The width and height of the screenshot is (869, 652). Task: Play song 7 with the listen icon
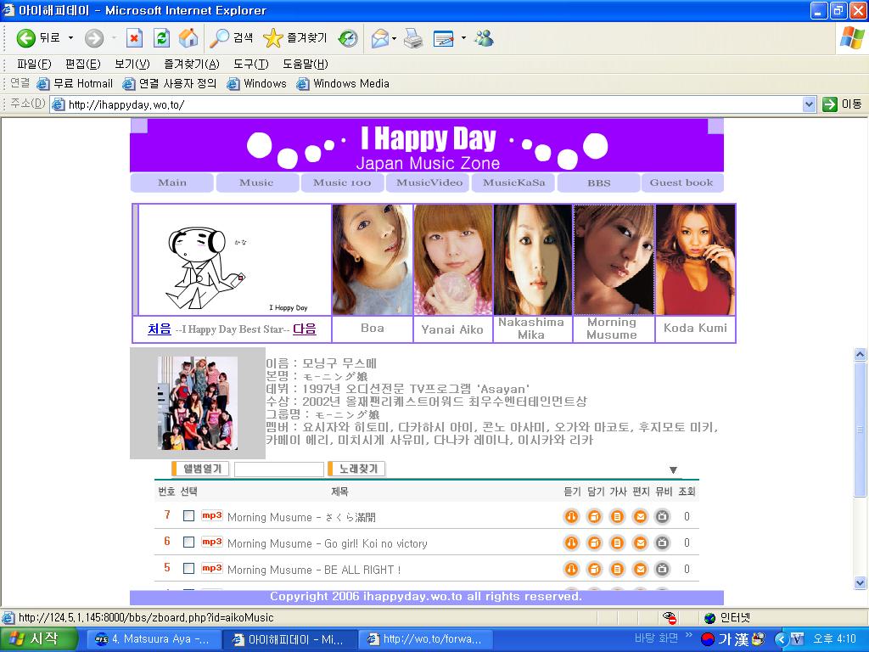572,516
